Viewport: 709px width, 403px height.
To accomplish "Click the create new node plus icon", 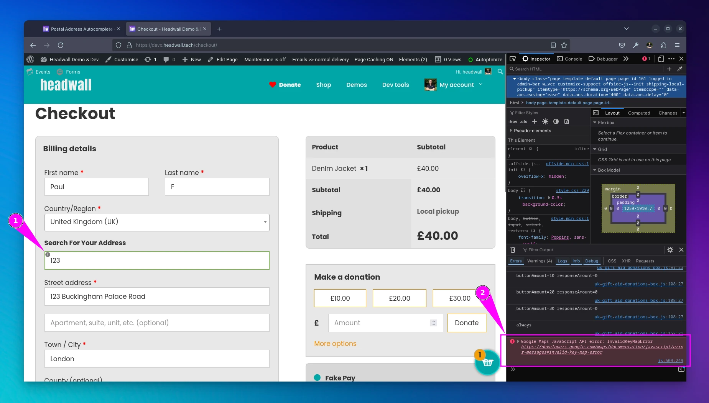I will point(669,69).
